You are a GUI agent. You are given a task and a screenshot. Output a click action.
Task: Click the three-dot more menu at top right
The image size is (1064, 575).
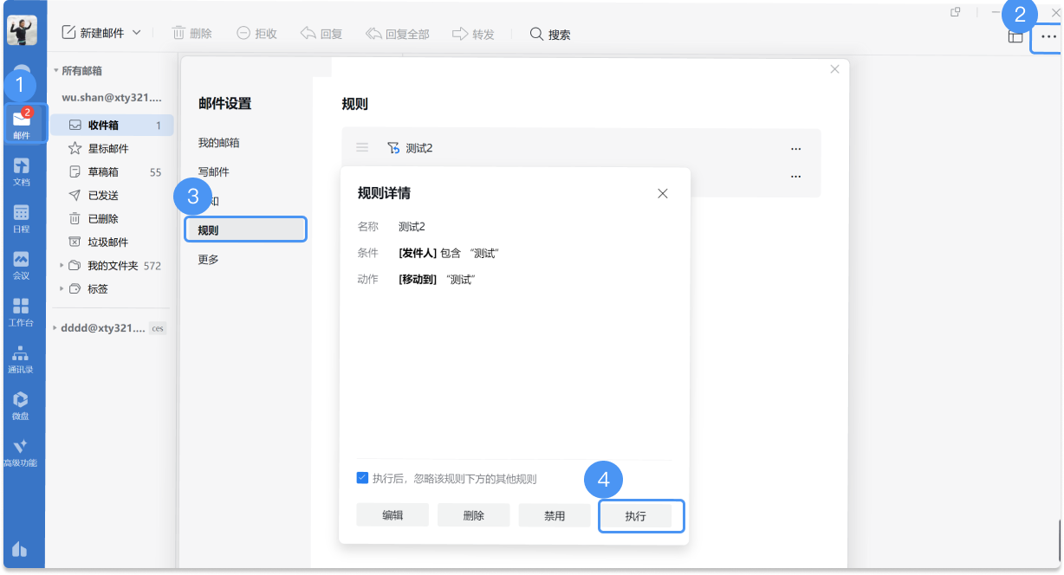(x=1048, y=36)
